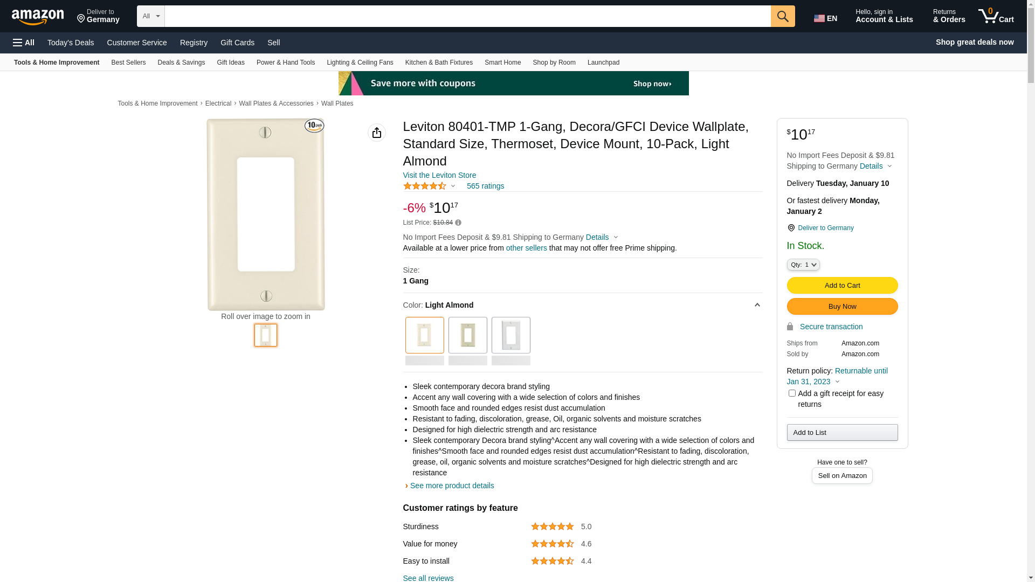This screenshot has height=582, width=1035.
Task: Click the Amazon logo
Action: 38,17
